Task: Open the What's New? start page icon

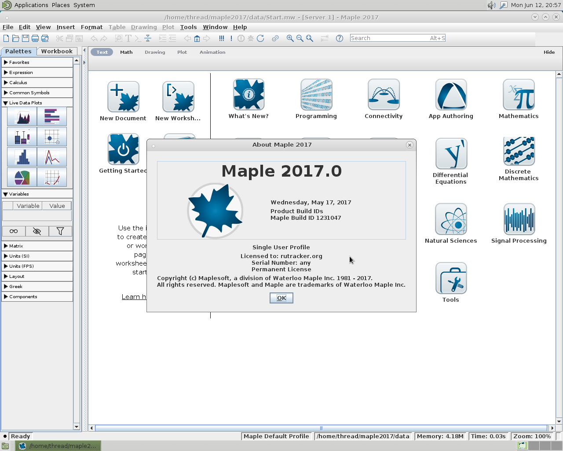Action: point(249,95)
